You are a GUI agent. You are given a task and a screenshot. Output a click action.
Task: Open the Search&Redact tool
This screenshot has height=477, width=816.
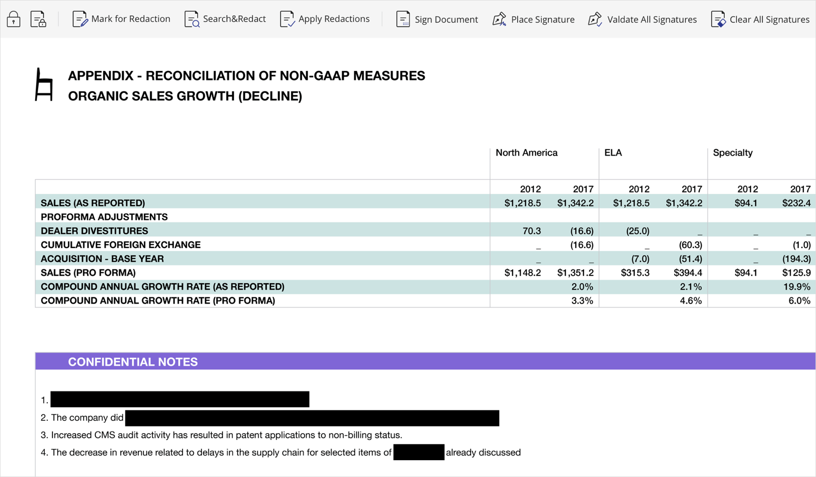point(225,19)
